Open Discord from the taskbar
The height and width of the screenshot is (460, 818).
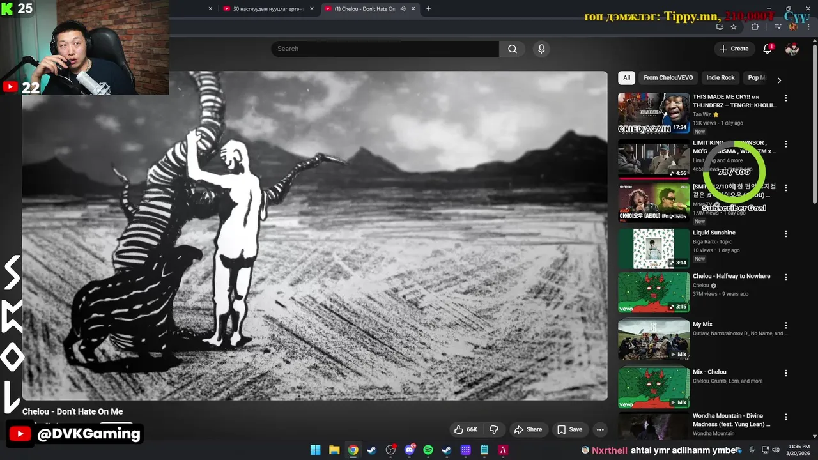tap(410, 450)
